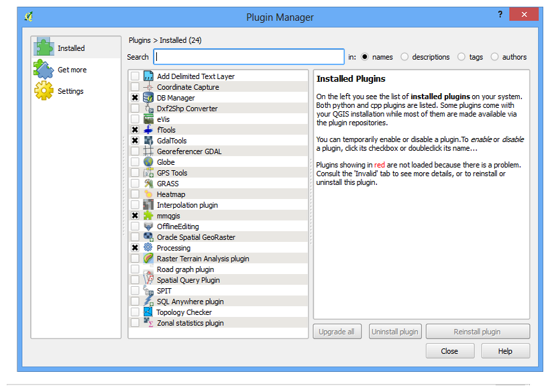Screen dimensions: 550x392
Task: Click the Dxf2Shp Converter icon
Action: pos(148,109)
